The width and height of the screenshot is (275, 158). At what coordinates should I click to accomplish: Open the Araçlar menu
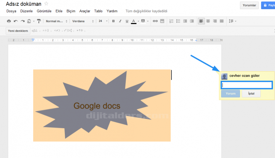[x=85, y=11]
